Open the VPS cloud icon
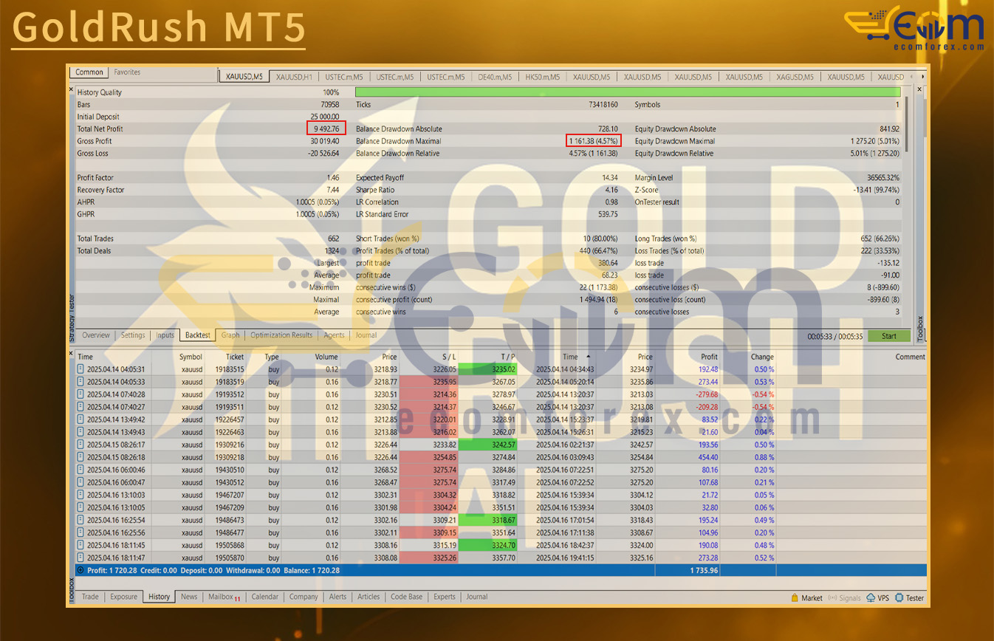 [871, 597]
